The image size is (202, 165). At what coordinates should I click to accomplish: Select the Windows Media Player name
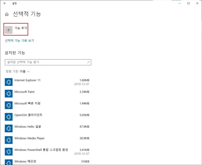[30, 138]
